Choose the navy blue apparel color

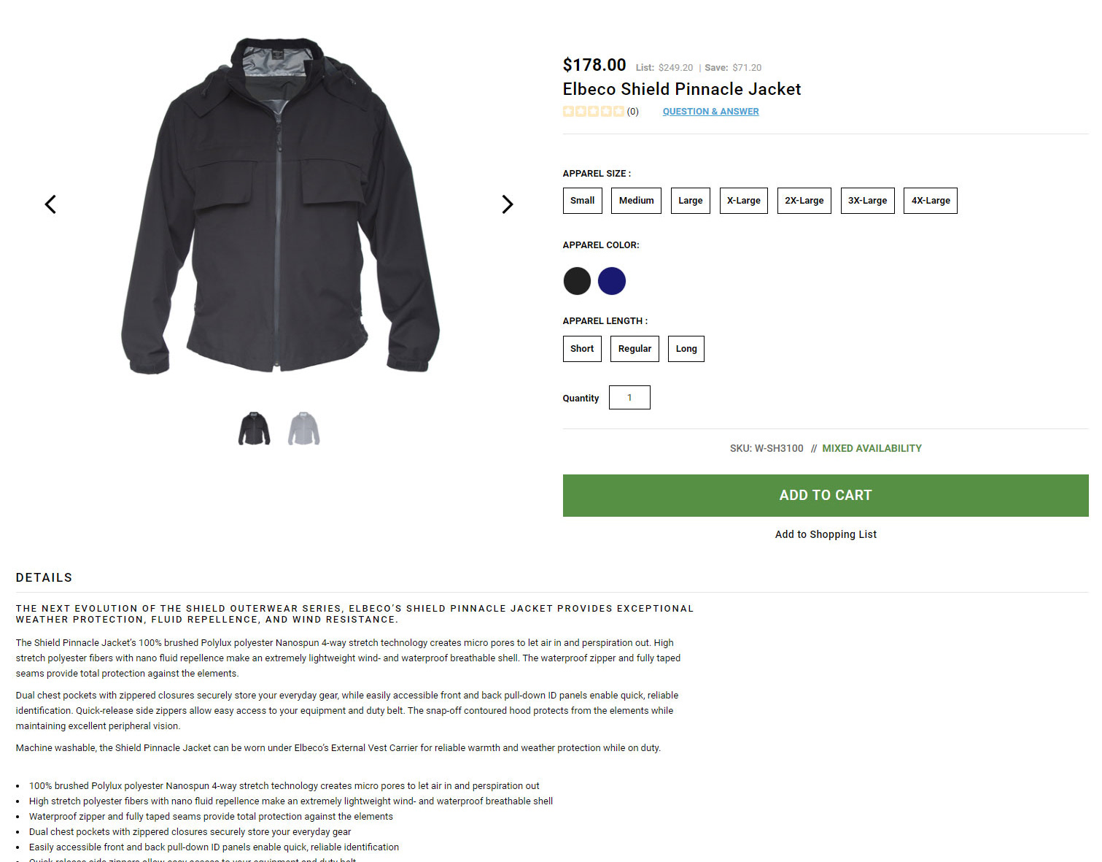tap(612, 281)
